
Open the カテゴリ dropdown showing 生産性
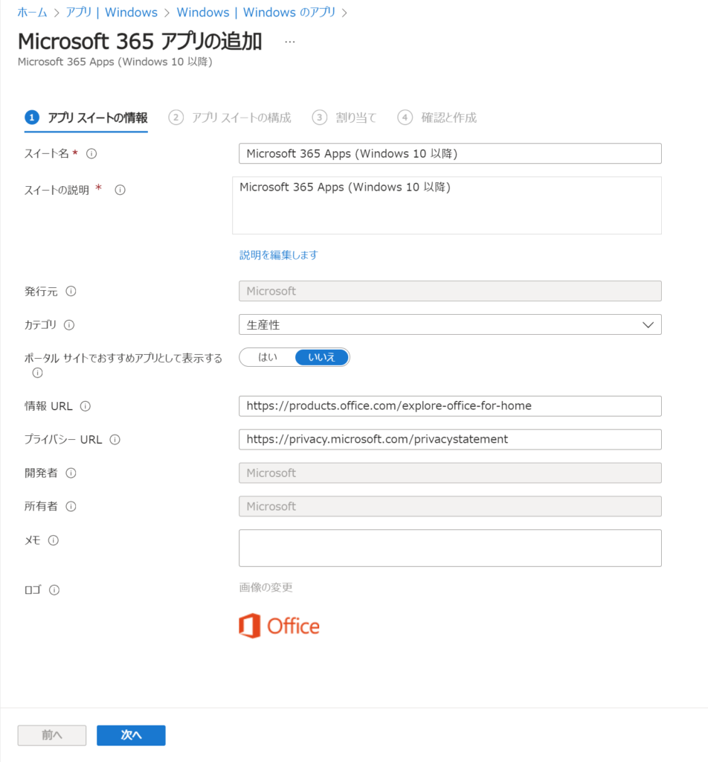[x=450, y=324]
